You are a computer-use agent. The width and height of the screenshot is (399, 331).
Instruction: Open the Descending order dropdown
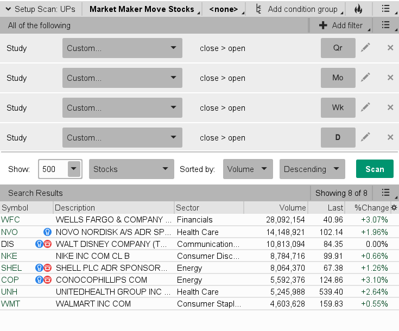[312, 169]
